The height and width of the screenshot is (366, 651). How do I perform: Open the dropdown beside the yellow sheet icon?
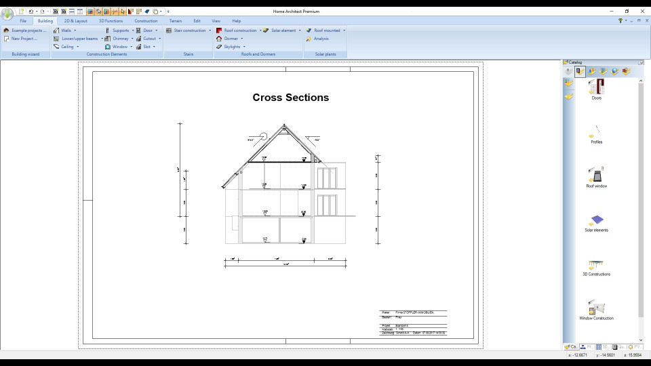coord(161,12)
